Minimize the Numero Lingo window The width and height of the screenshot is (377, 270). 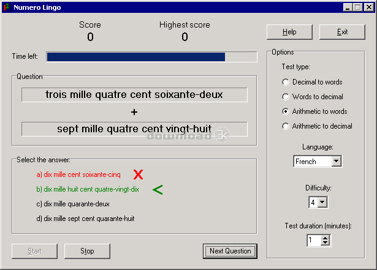[348, 7]
